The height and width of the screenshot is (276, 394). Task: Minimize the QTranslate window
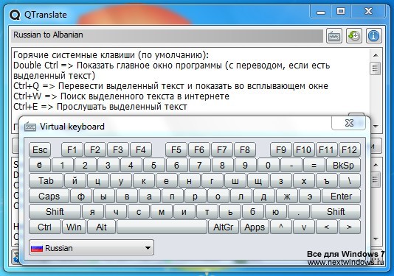coord(321,12)
